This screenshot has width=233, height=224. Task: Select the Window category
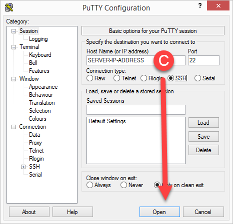pyautogui.click(x=29, y=79)
